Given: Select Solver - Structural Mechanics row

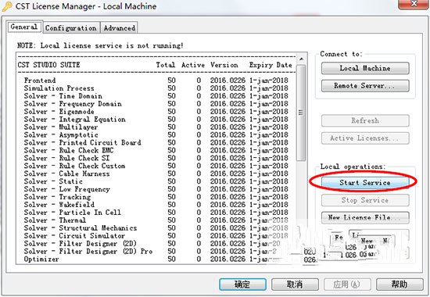Looking at the screenshot, I should pos(156,228).
